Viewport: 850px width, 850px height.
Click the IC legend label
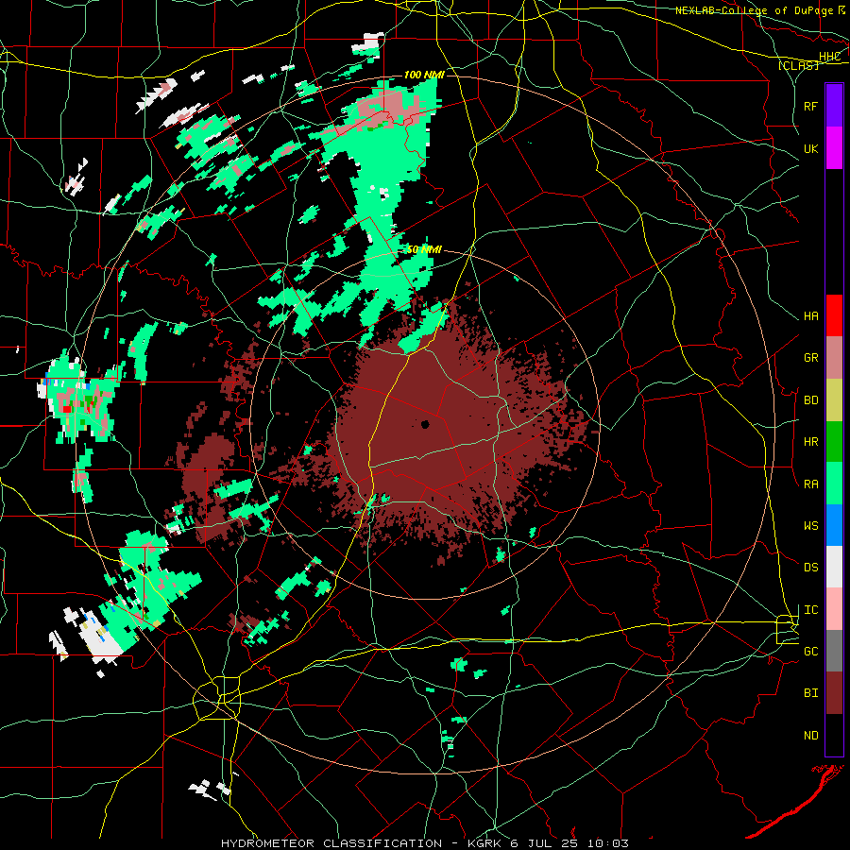[810, 610]
